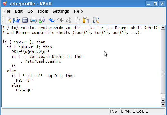
Task: Click the KEdit title bar app icon
Action: (x=5, y=3)
